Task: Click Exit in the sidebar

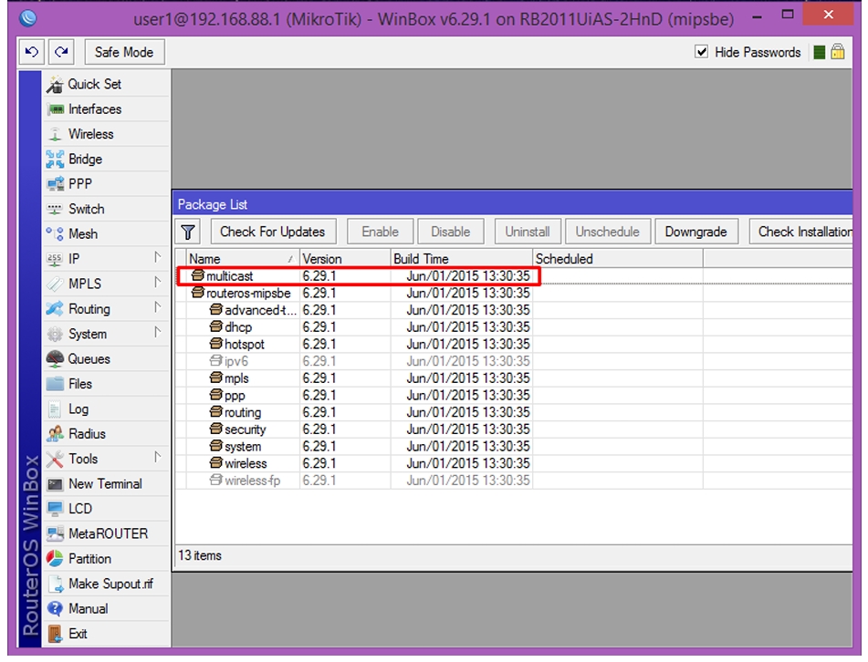Action: point(107,634)
